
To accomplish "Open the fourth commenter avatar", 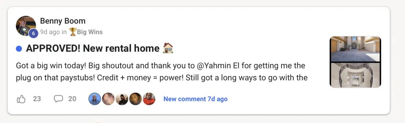I will coord(135,99).
